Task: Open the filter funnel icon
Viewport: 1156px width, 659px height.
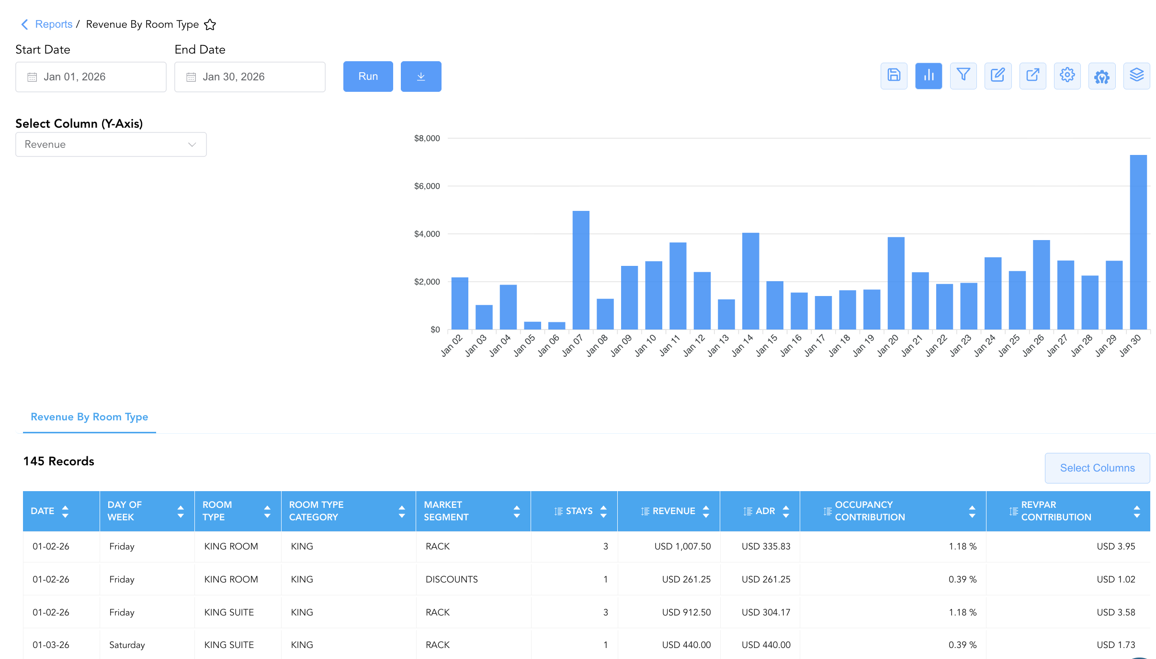Action: pyautogui.click(x=963, y=76)
